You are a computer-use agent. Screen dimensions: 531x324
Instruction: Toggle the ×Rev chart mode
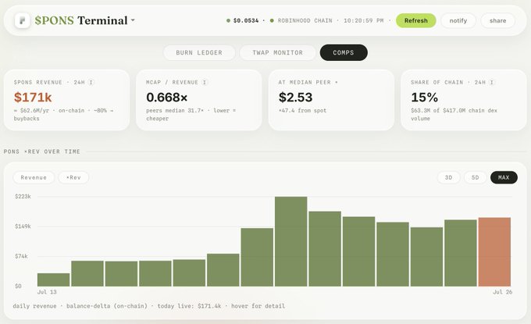pyautogui.click(x=73, y=177)
